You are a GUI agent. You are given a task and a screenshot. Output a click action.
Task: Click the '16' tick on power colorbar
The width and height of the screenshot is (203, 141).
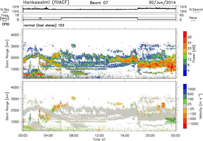tap(189, 54)
